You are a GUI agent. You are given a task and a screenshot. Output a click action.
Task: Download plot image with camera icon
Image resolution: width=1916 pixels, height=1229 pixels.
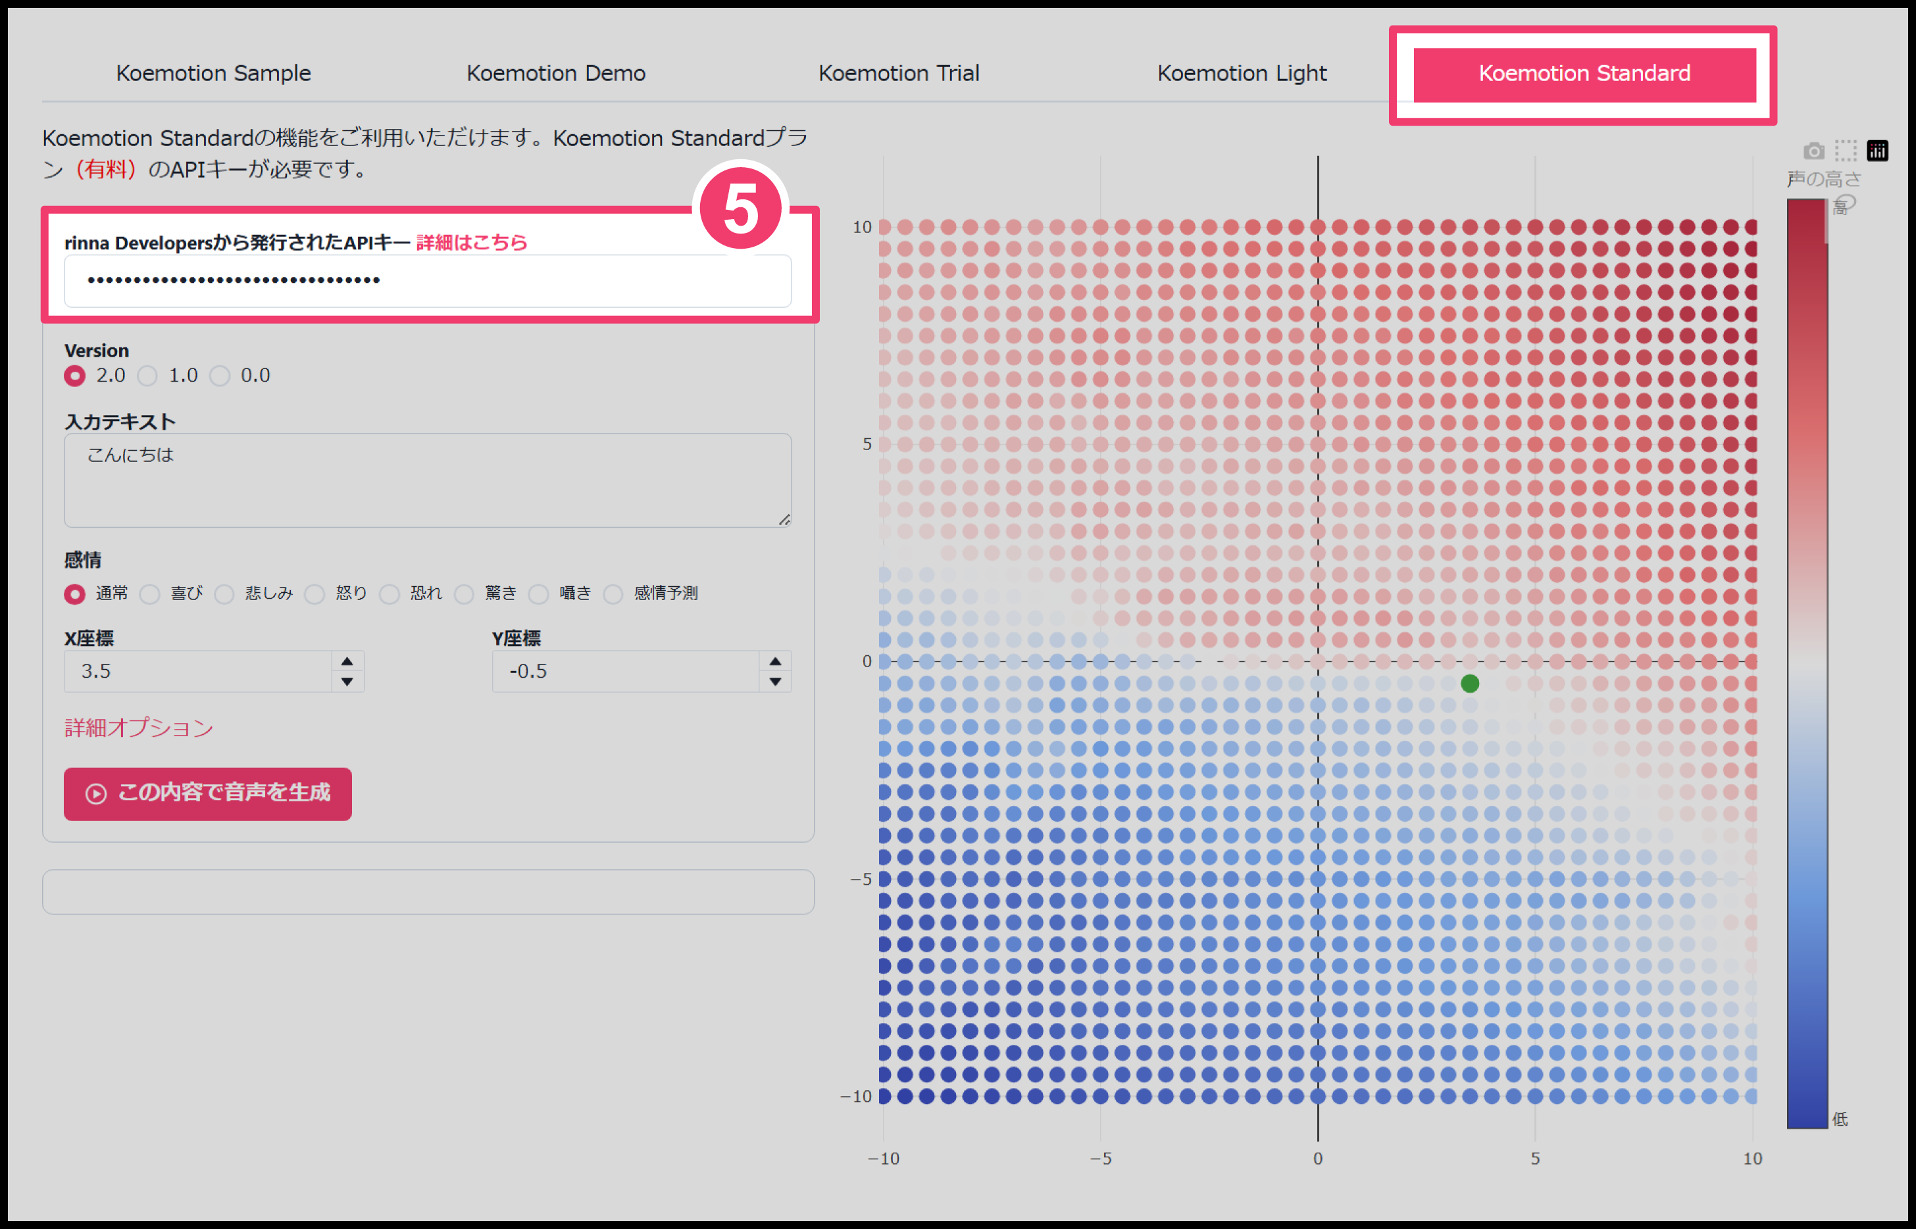1813,151
